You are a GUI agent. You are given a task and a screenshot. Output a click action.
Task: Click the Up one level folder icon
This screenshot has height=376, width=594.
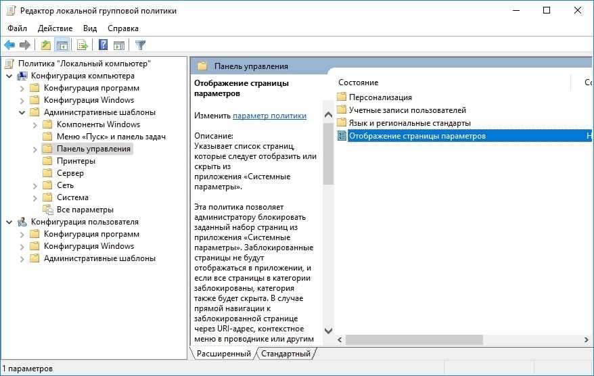(x=45, y=45)
